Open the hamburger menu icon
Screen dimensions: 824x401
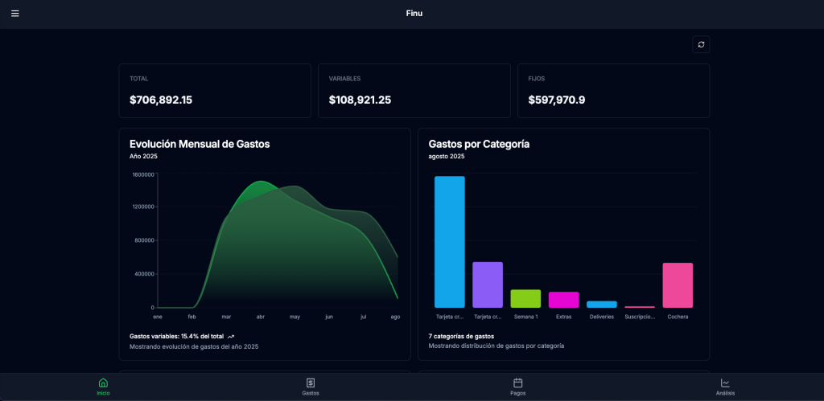14,14
